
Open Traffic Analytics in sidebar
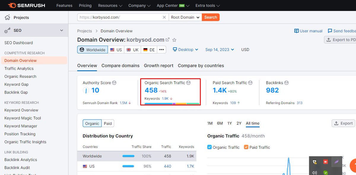coord(19,69)
